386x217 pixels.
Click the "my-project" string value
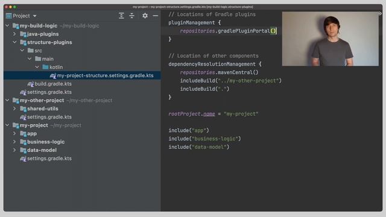coord(241,114)
